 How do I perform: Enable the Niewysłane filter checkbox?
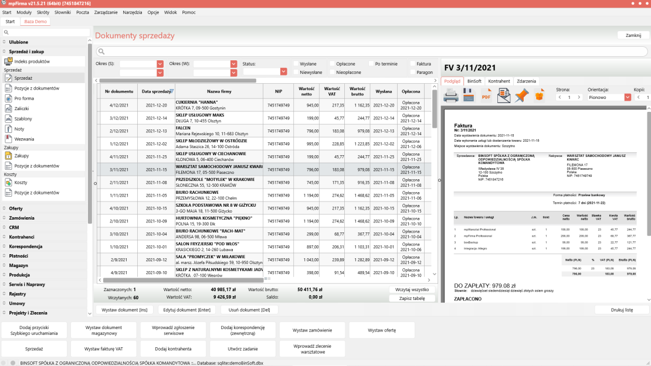[x=296, y=72]
